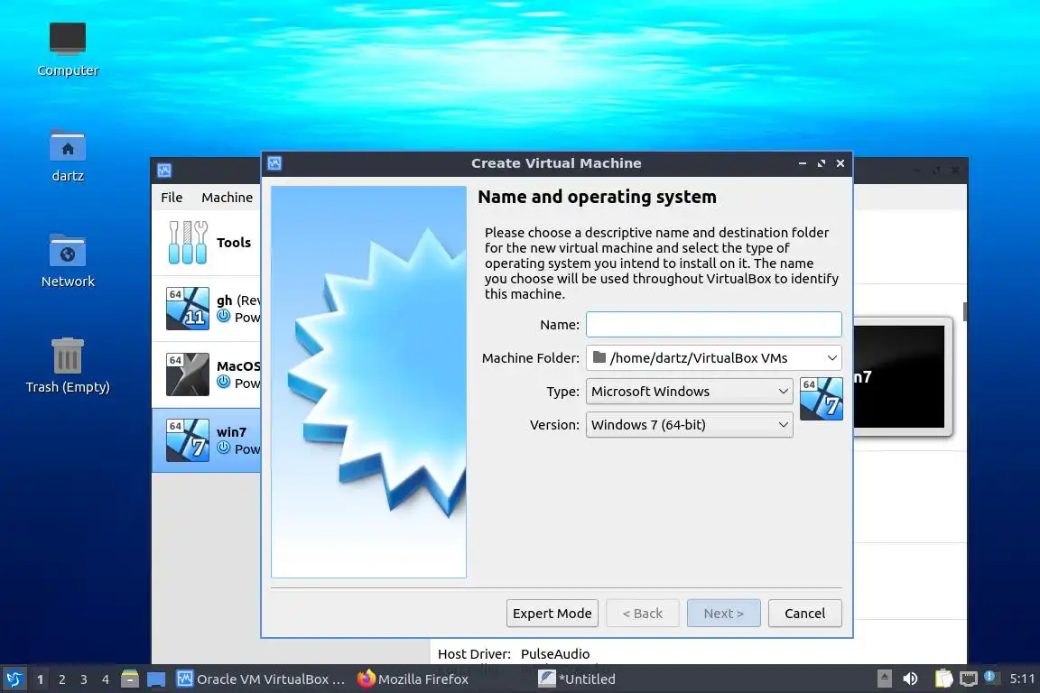Open the Network desktop icon
This screenshot has width=1040, height=693.
(68, 261)
